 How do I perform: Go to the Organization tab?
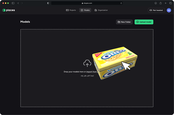point(101,10)
